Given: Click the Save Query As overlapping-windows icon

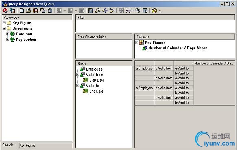Looking at the screenshot, I should [x=43, y=11].
